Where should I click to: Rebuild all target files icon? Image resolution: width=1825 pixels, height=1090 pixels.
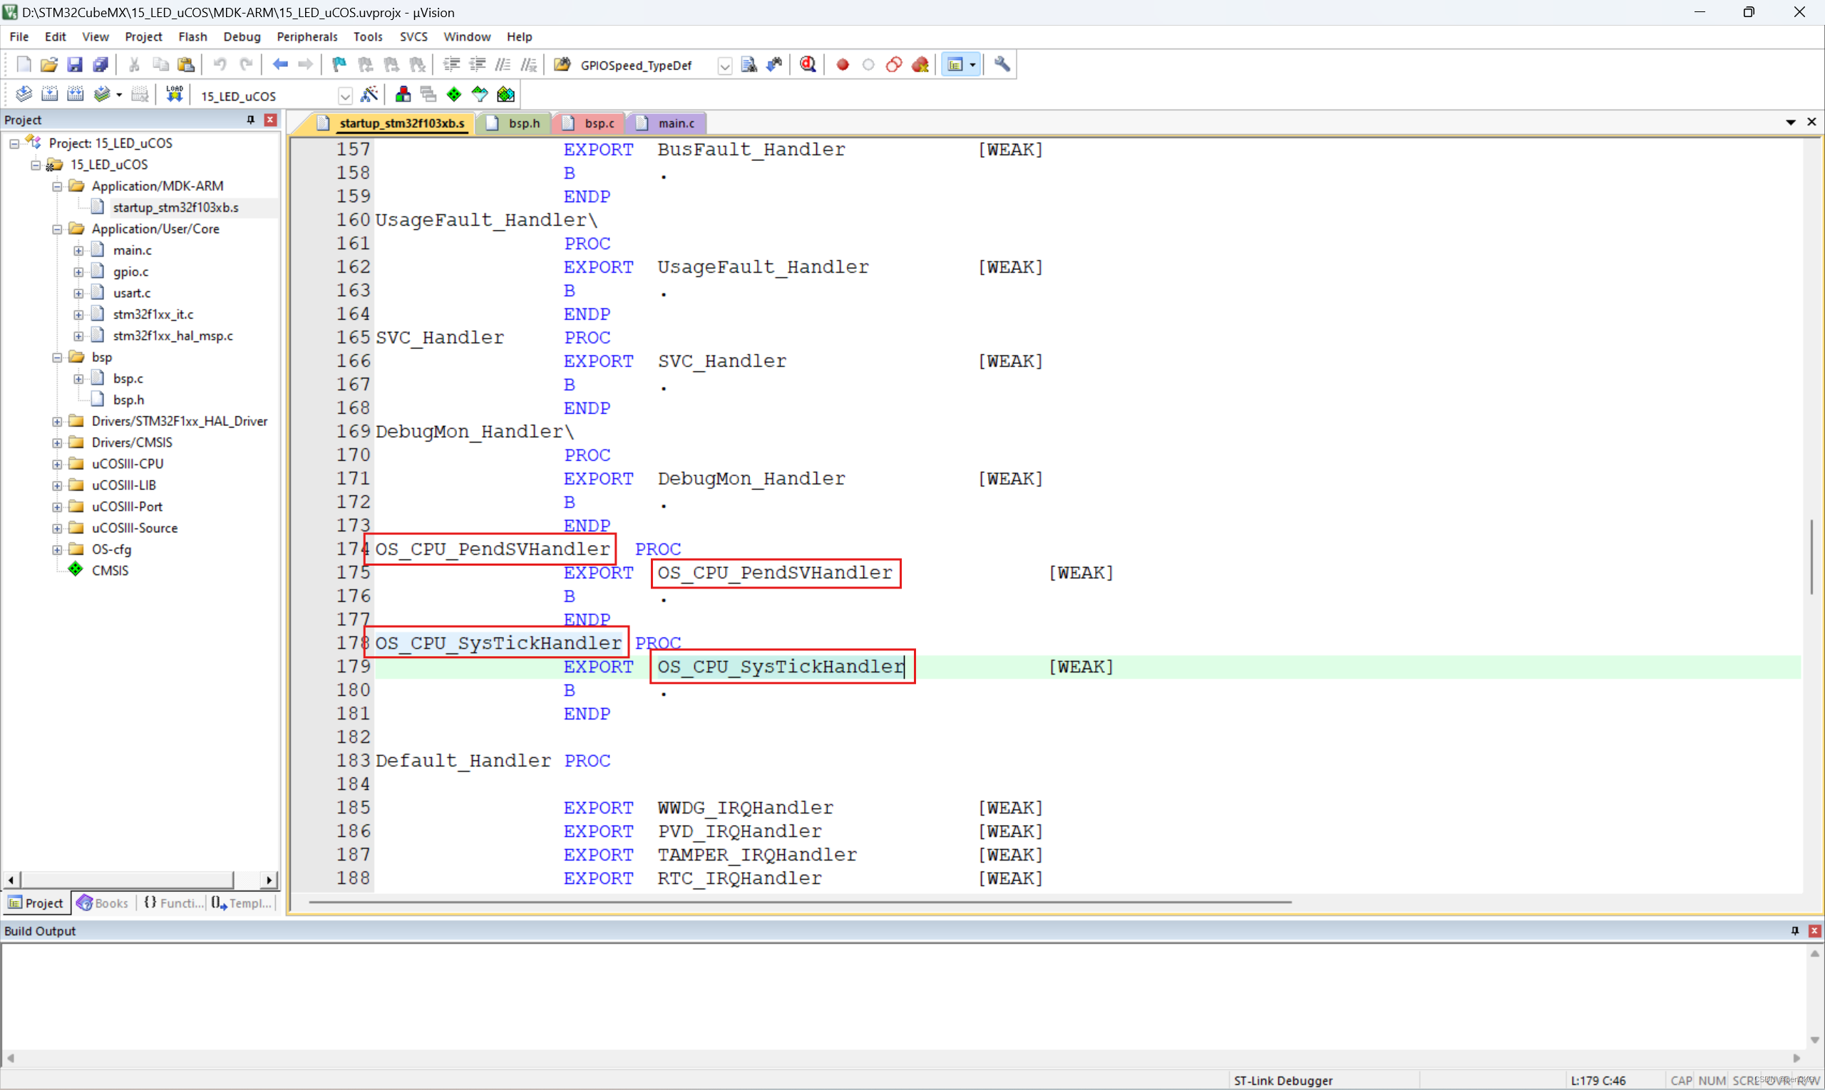click(75, 95)
